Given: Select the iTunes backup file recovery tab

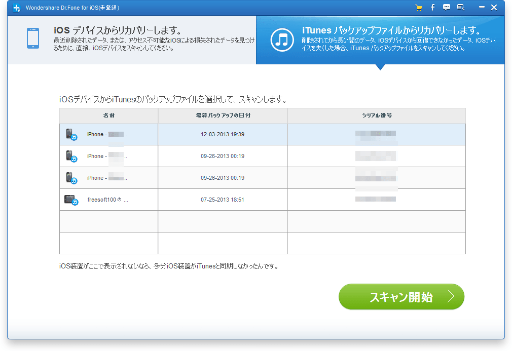Looking at the screenshot, I should click(x=380, y=40).
